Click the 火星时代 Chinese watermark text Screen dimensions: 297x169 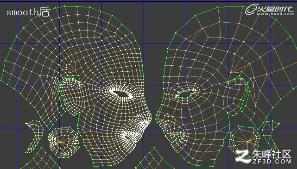[275, 9]
